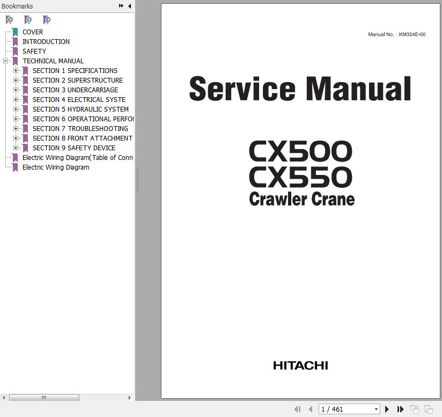Open SECTION 1 SPECIFICATIONS bookmark

coord(75,70)
